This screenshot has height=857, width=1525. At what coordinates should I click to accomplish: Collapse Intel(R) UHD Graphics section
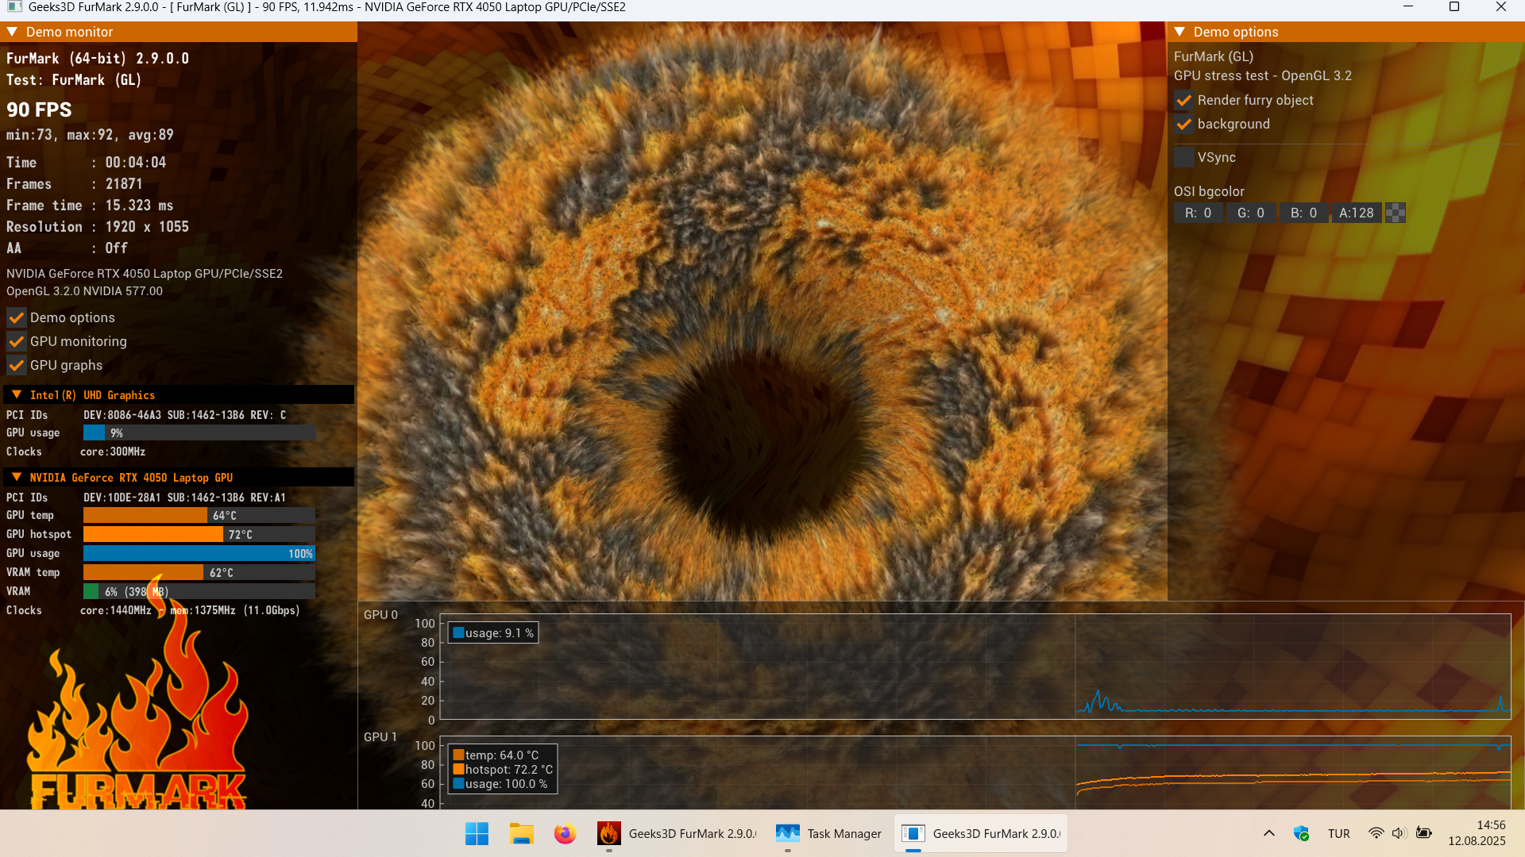point(17,394)
